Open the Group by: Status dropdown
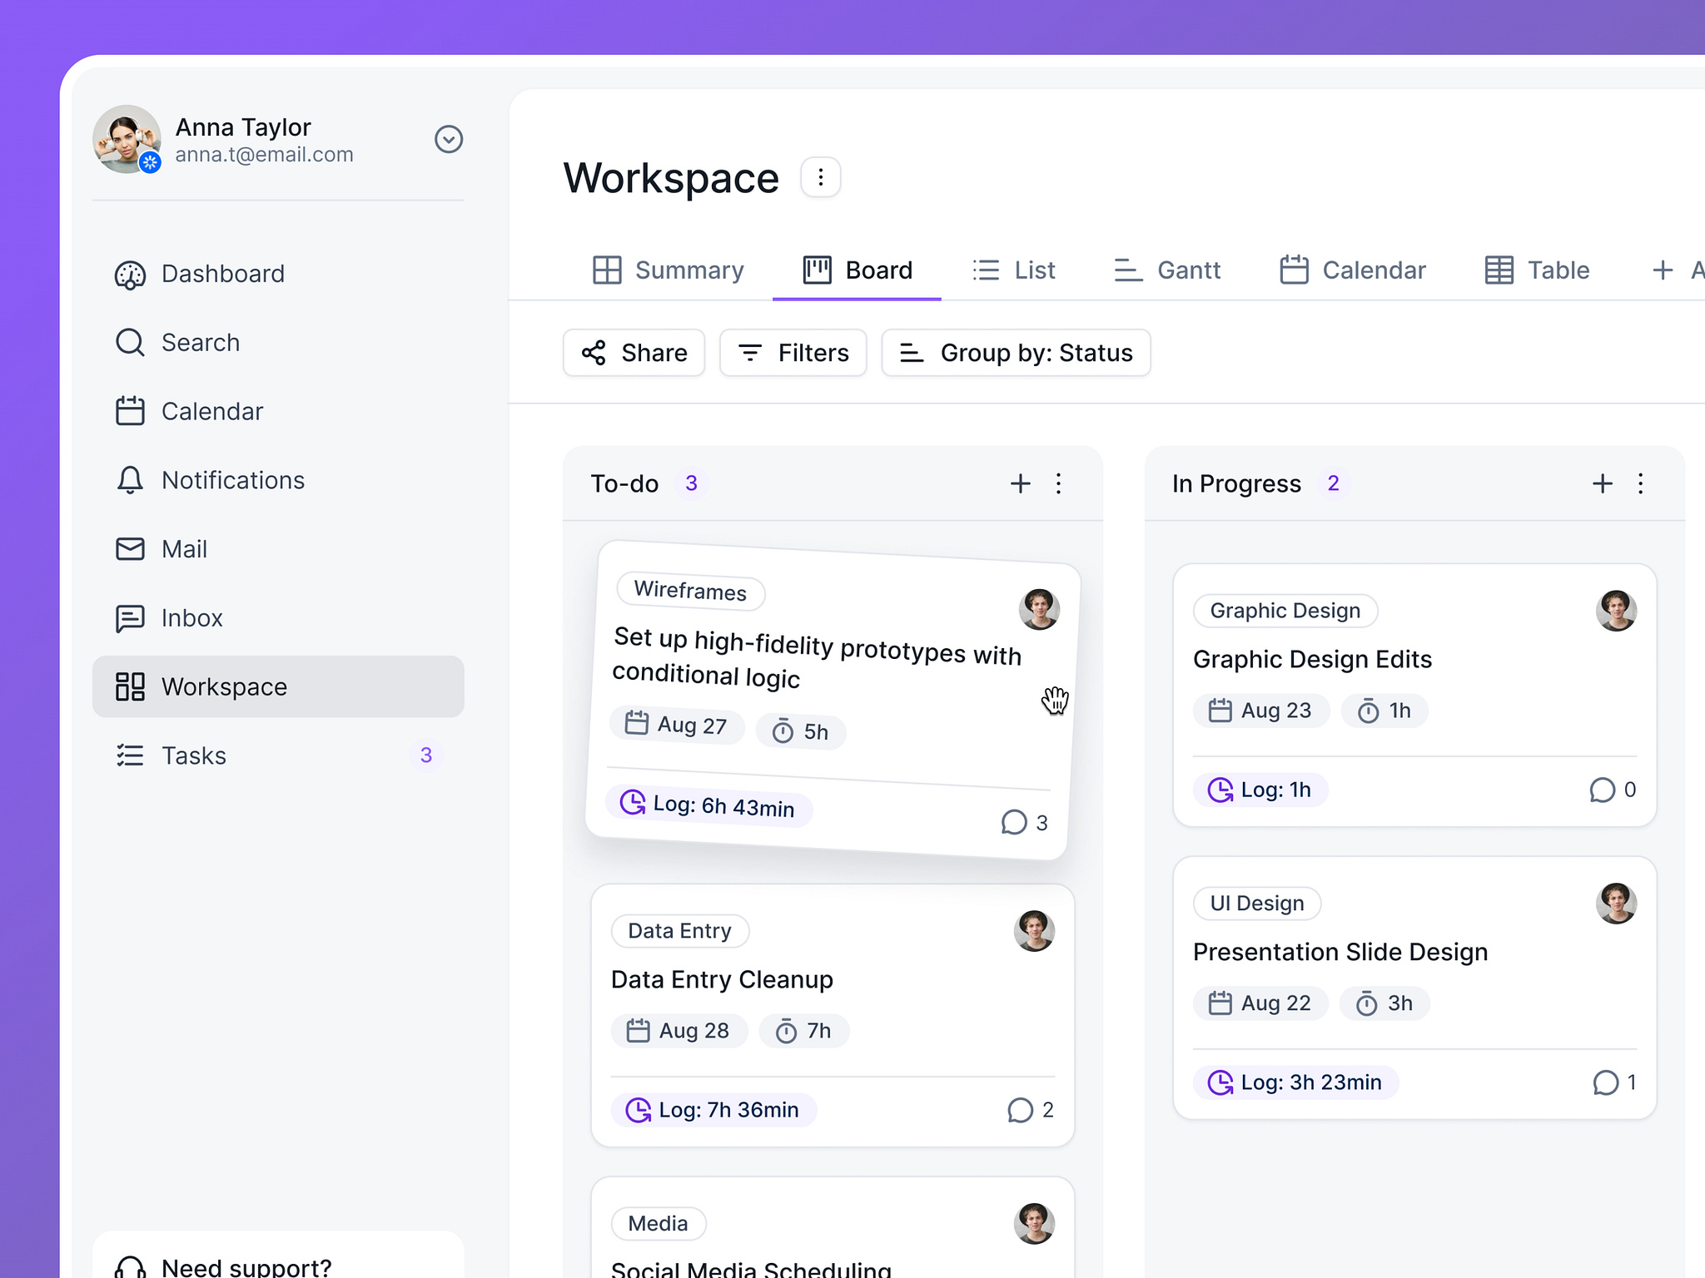 tap(1016, 353)
